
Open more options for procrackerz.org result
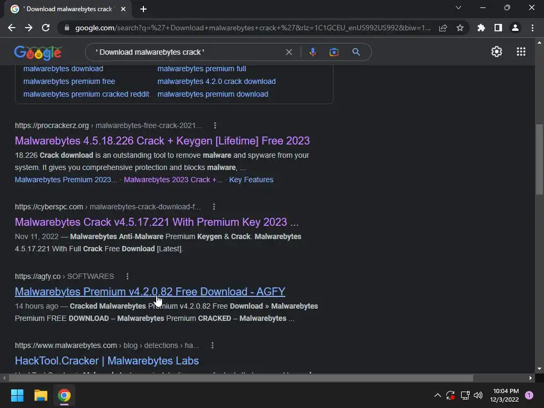tap(215, 125)
